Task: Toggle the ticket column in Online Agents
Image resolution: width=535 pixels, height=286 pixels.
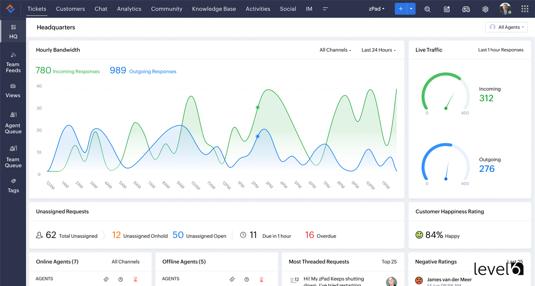Action: (106, 279)
